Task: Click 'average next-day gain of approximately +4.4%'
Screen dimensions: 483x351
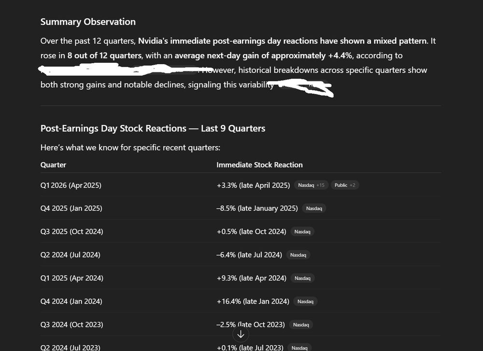Action: (263, 56)
